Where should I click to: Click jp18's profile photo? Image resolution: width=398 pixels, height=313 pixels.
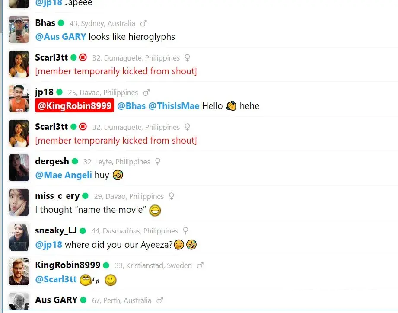pyautogui.click(x=19, y=99)
